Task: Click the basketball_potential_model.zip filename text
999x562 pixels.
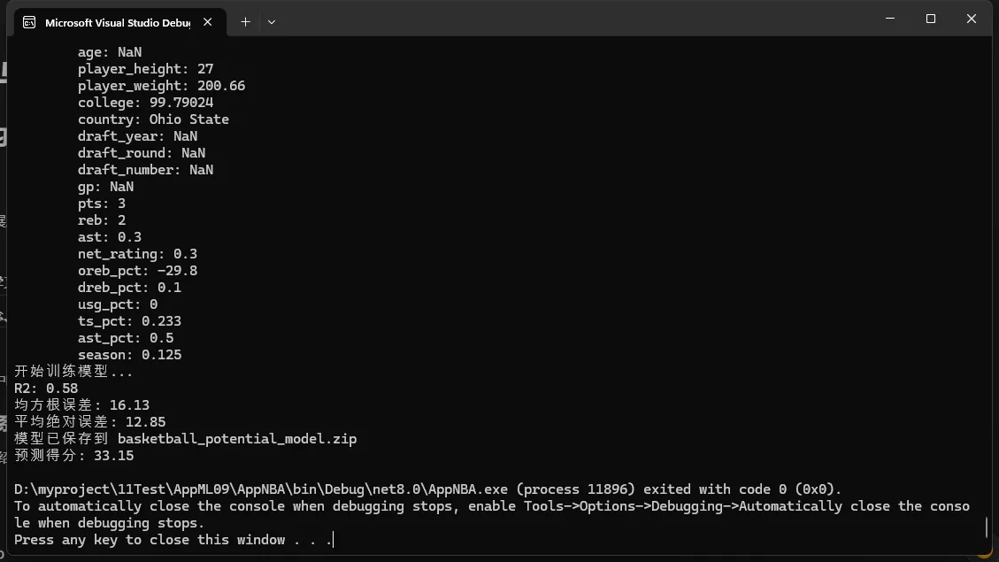Action: (237, 439)
